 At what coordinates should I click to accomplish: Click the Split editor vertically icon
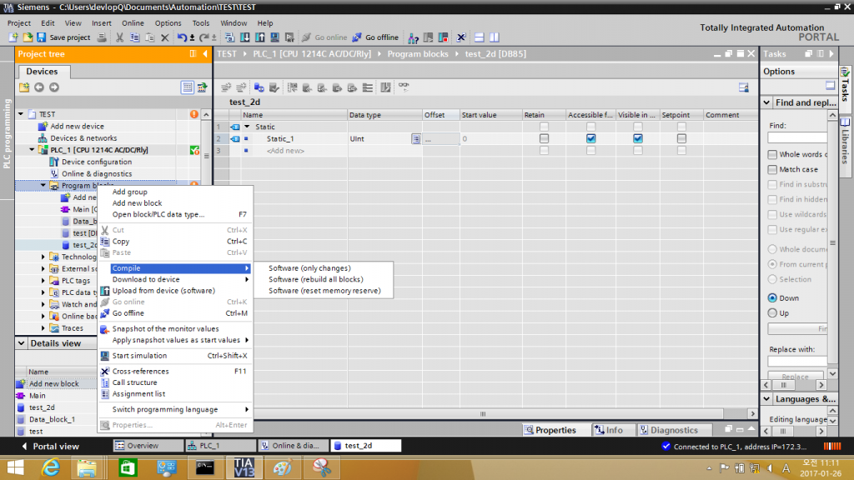(x=495, y=37)
